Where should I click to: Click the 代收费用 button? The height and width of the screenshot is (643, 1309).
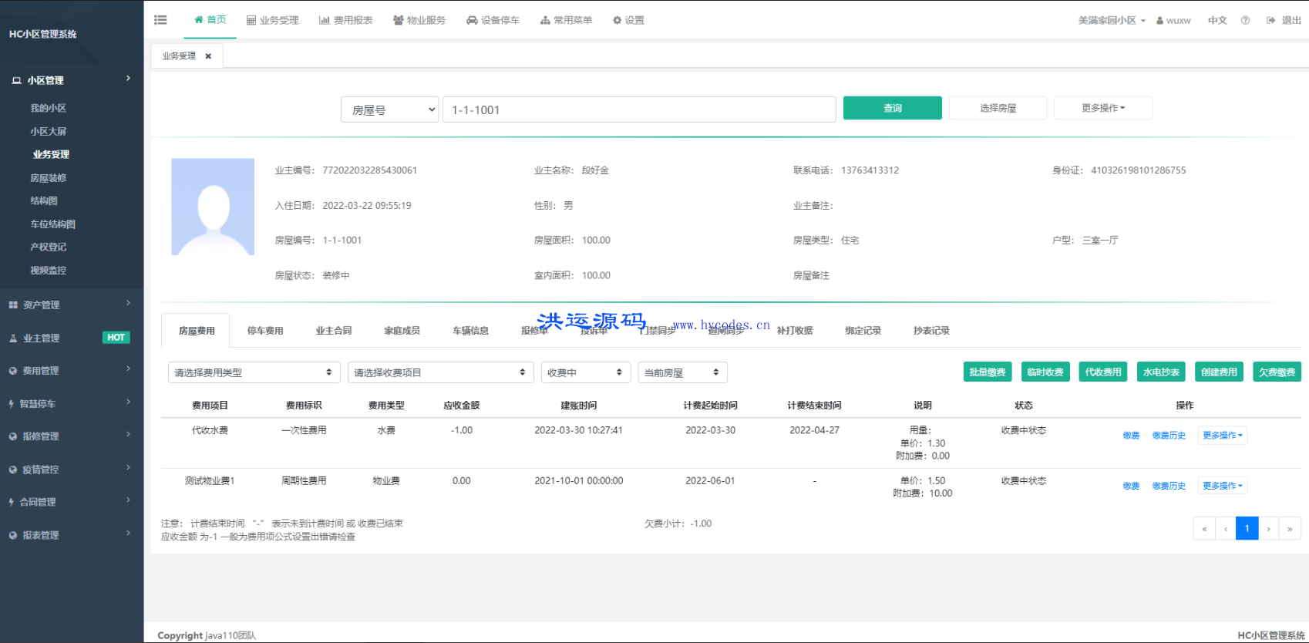1103,372
